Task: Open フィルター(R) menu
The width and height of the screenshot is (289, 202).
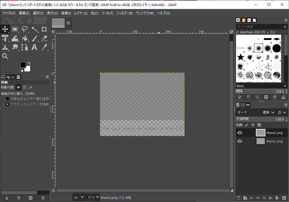Action: [125, 13]
